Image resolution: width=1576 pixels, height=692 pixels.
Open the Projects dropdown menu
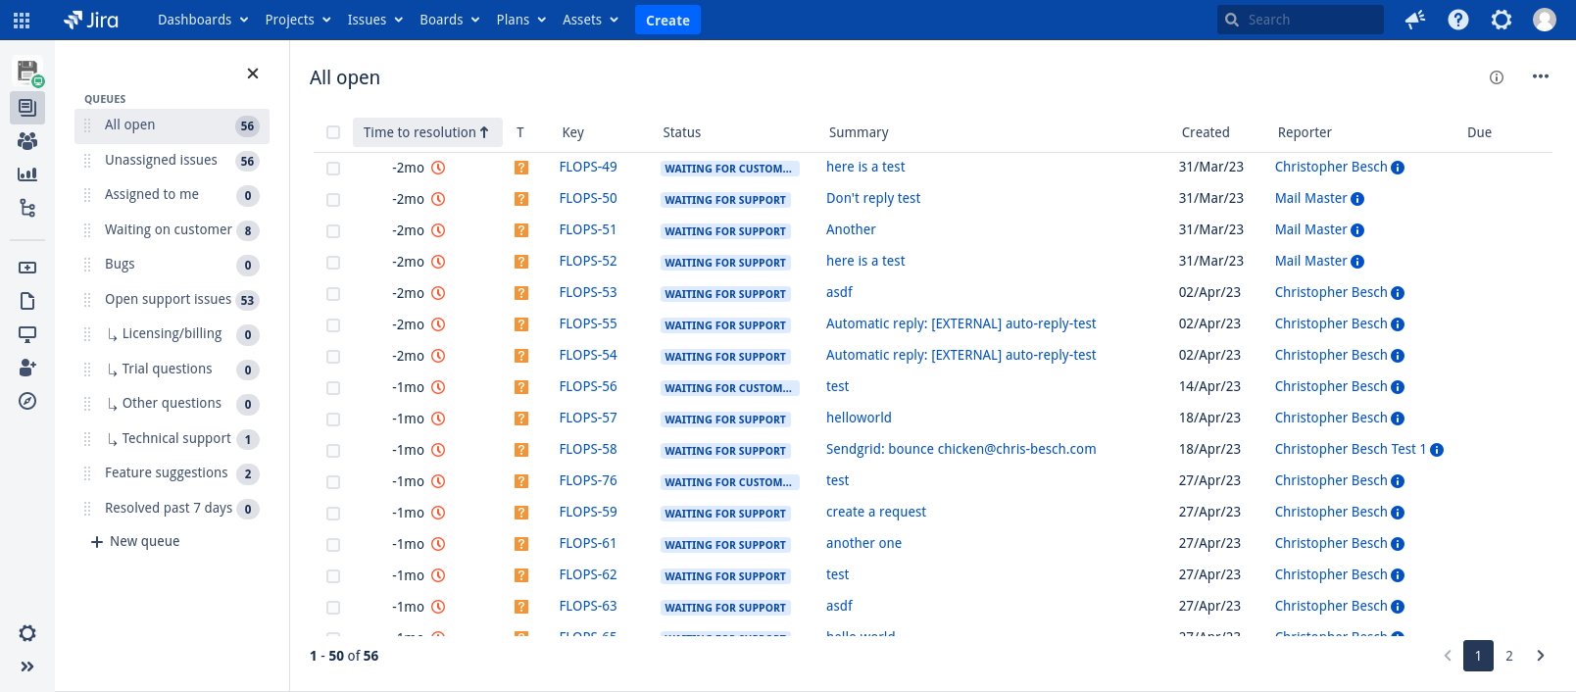pos(298,20)
